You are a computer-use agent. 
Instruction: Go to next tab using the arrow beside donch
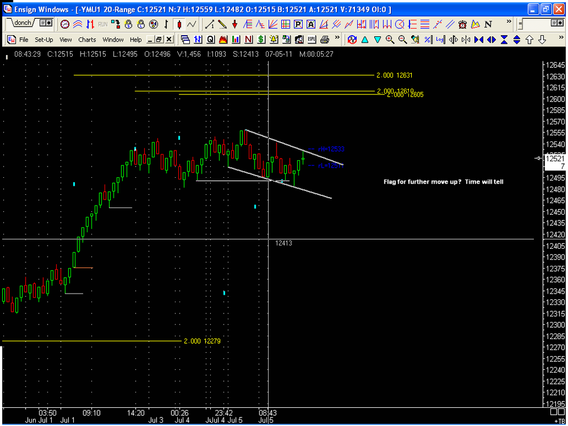coord(48,23)
